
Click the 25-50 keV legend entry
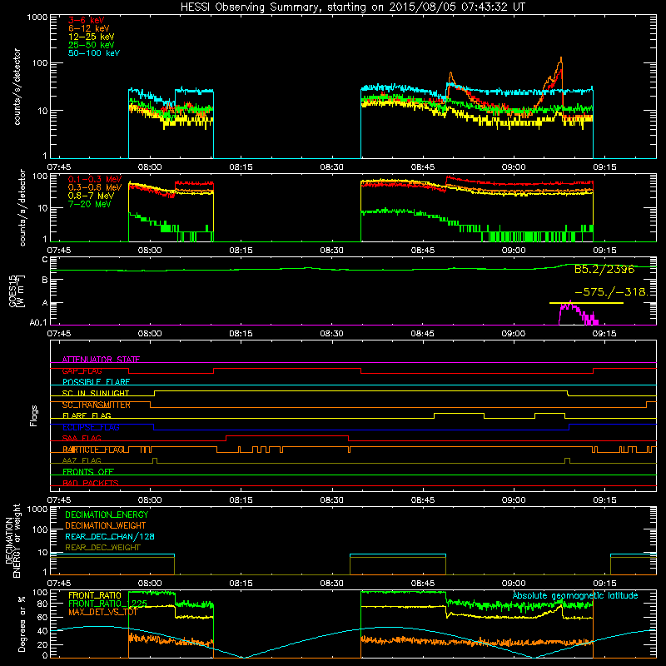click(92, 45)
